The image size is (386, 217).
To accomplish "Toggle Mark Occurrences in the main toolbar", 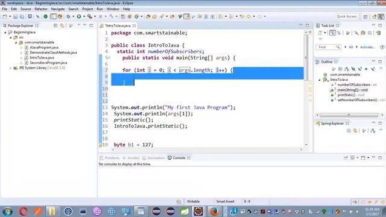I will pos(186,16).
